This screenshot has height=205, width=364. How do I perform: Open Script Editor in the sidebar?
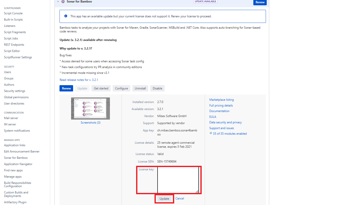click(x=12, y=51)
